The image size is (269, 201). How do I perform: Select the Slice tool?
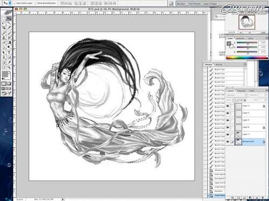point(9,28)
